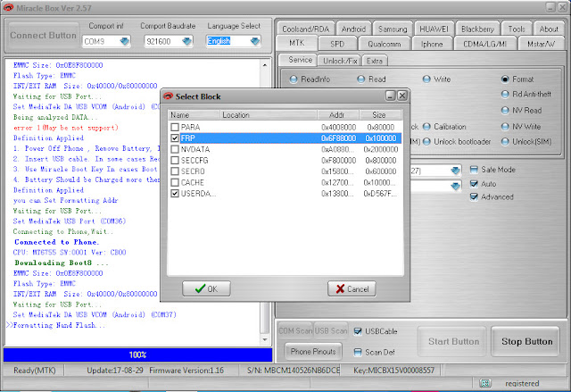
Task: Click the COM Scan button
Action: [x=295, y=330]
